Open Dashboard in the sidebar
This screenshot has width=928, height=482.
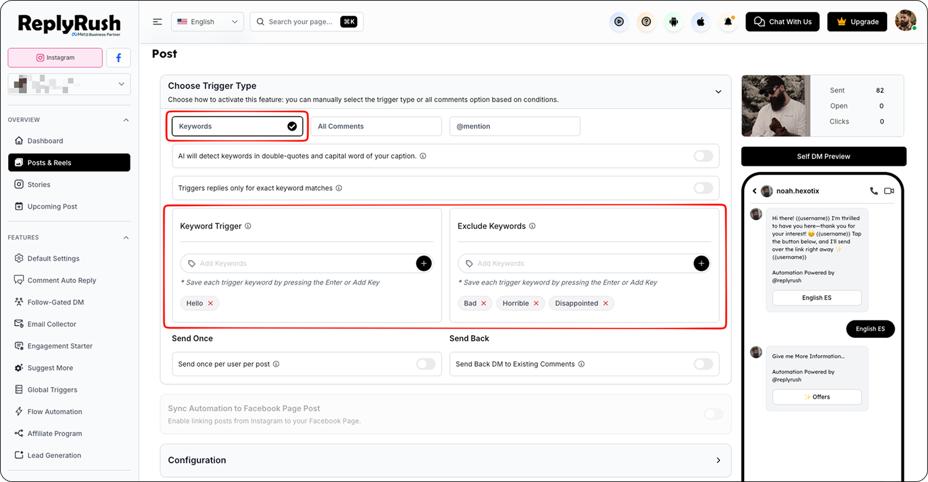(69, 141)
